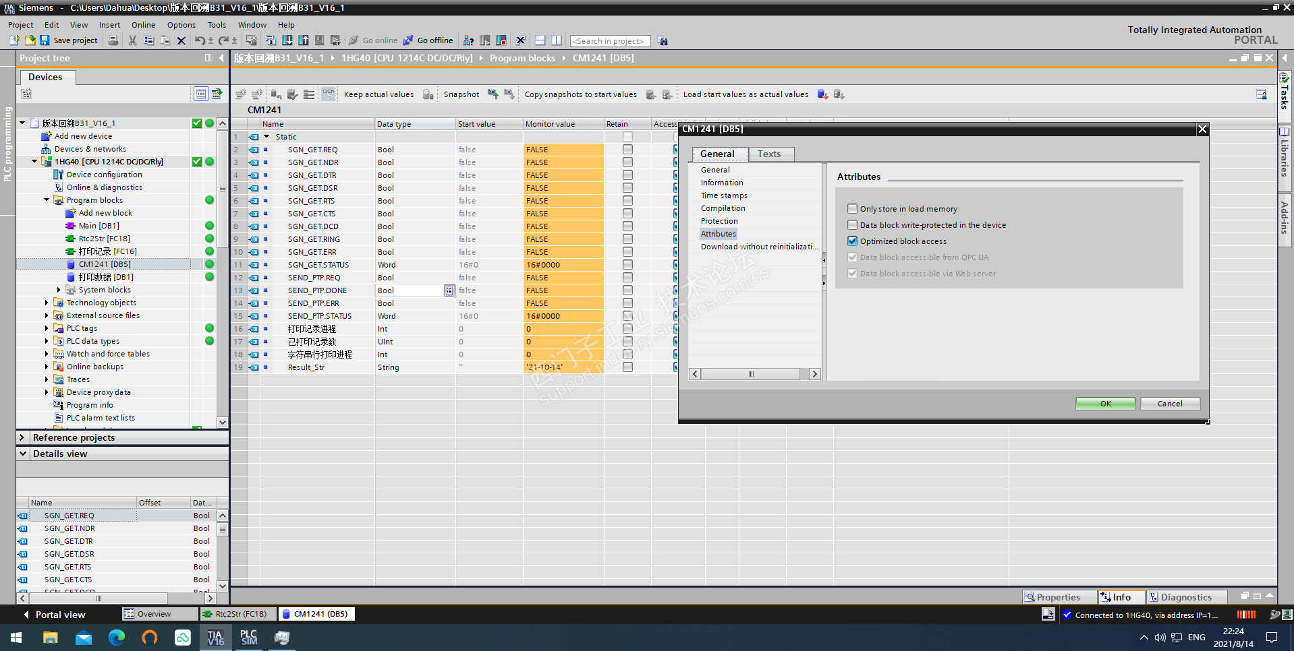Screen dimensions: 1294x651
Task: Toggle the Monitor all glasses icon
Action: 328,94
